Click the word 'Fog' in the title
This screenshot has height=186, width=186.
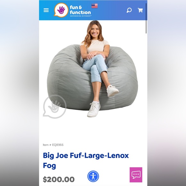point(49,166)
